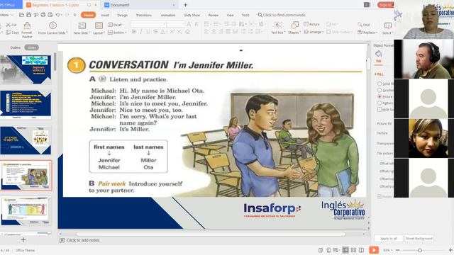Open the Home ribbon tab
454x255 pixels.
click(89, 15)
